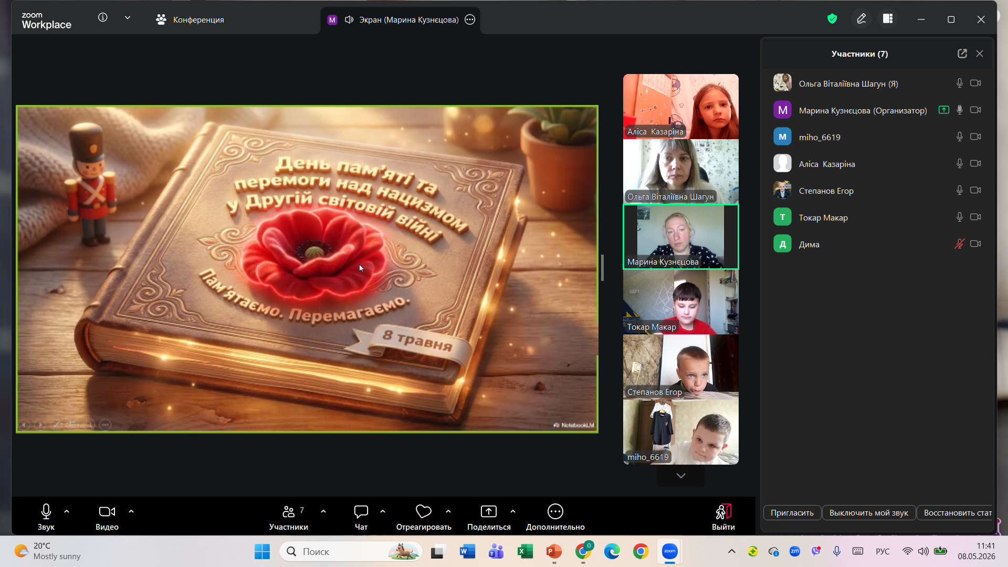
Task: Expand audio options arrow beside Звук
Action: 67,511
